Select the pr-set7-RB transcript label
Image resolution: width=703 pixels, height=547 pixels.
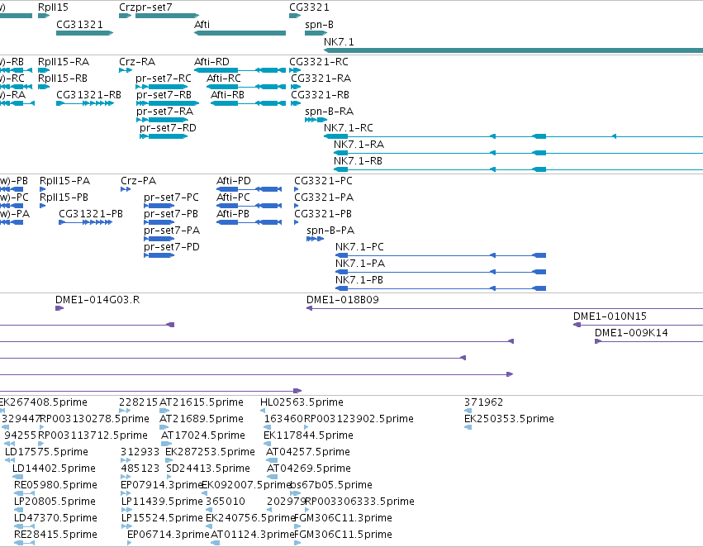pos(164,94)
